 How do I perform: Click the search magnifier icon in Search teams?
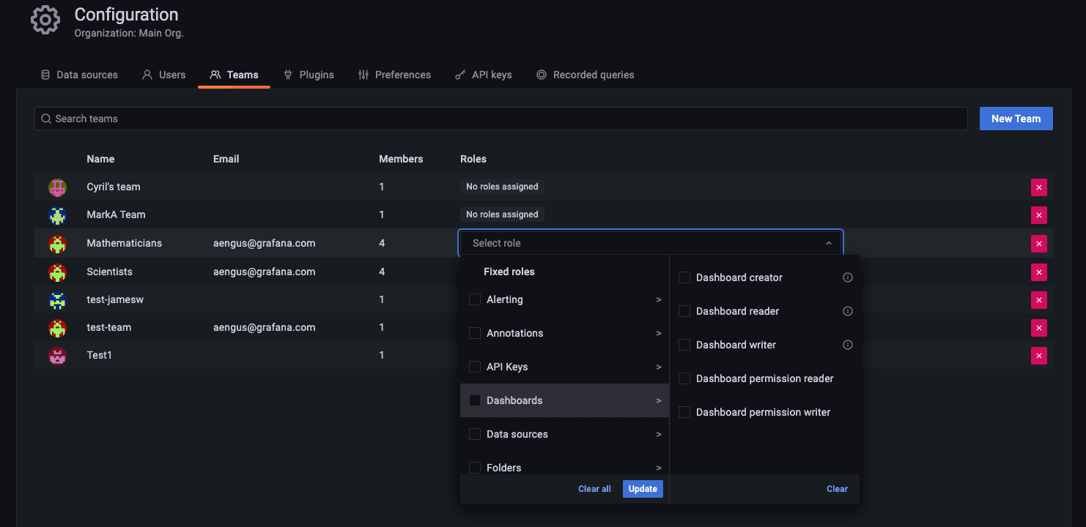pos(46,118)
